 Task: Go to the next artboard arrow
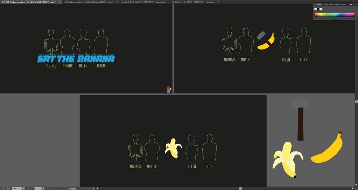47,188
